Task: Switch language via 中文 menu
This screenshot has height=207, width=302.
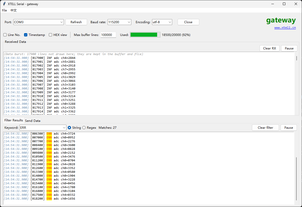Action: [14, 10]
